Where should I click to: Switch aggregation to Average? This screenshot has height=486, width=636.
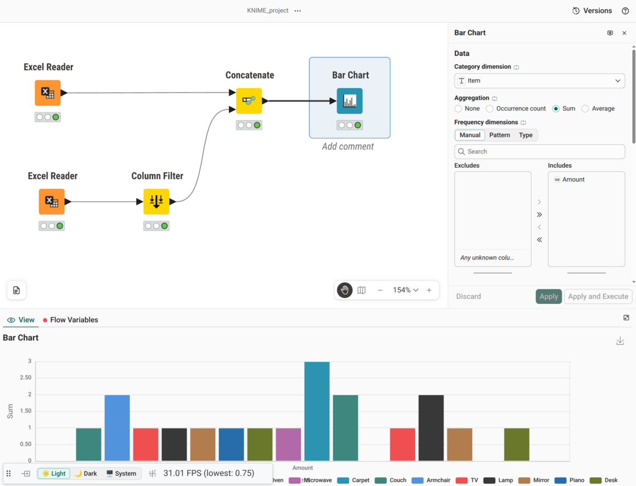tap(585, 109)
